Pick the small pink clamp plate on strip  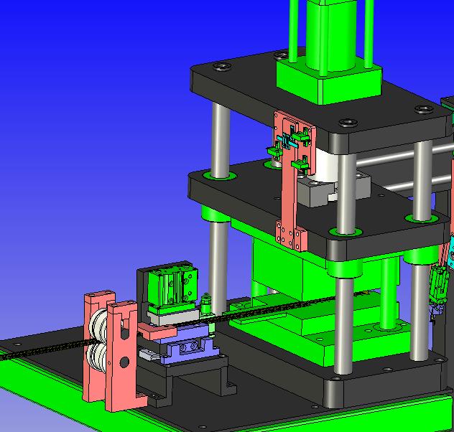(157, 332)
